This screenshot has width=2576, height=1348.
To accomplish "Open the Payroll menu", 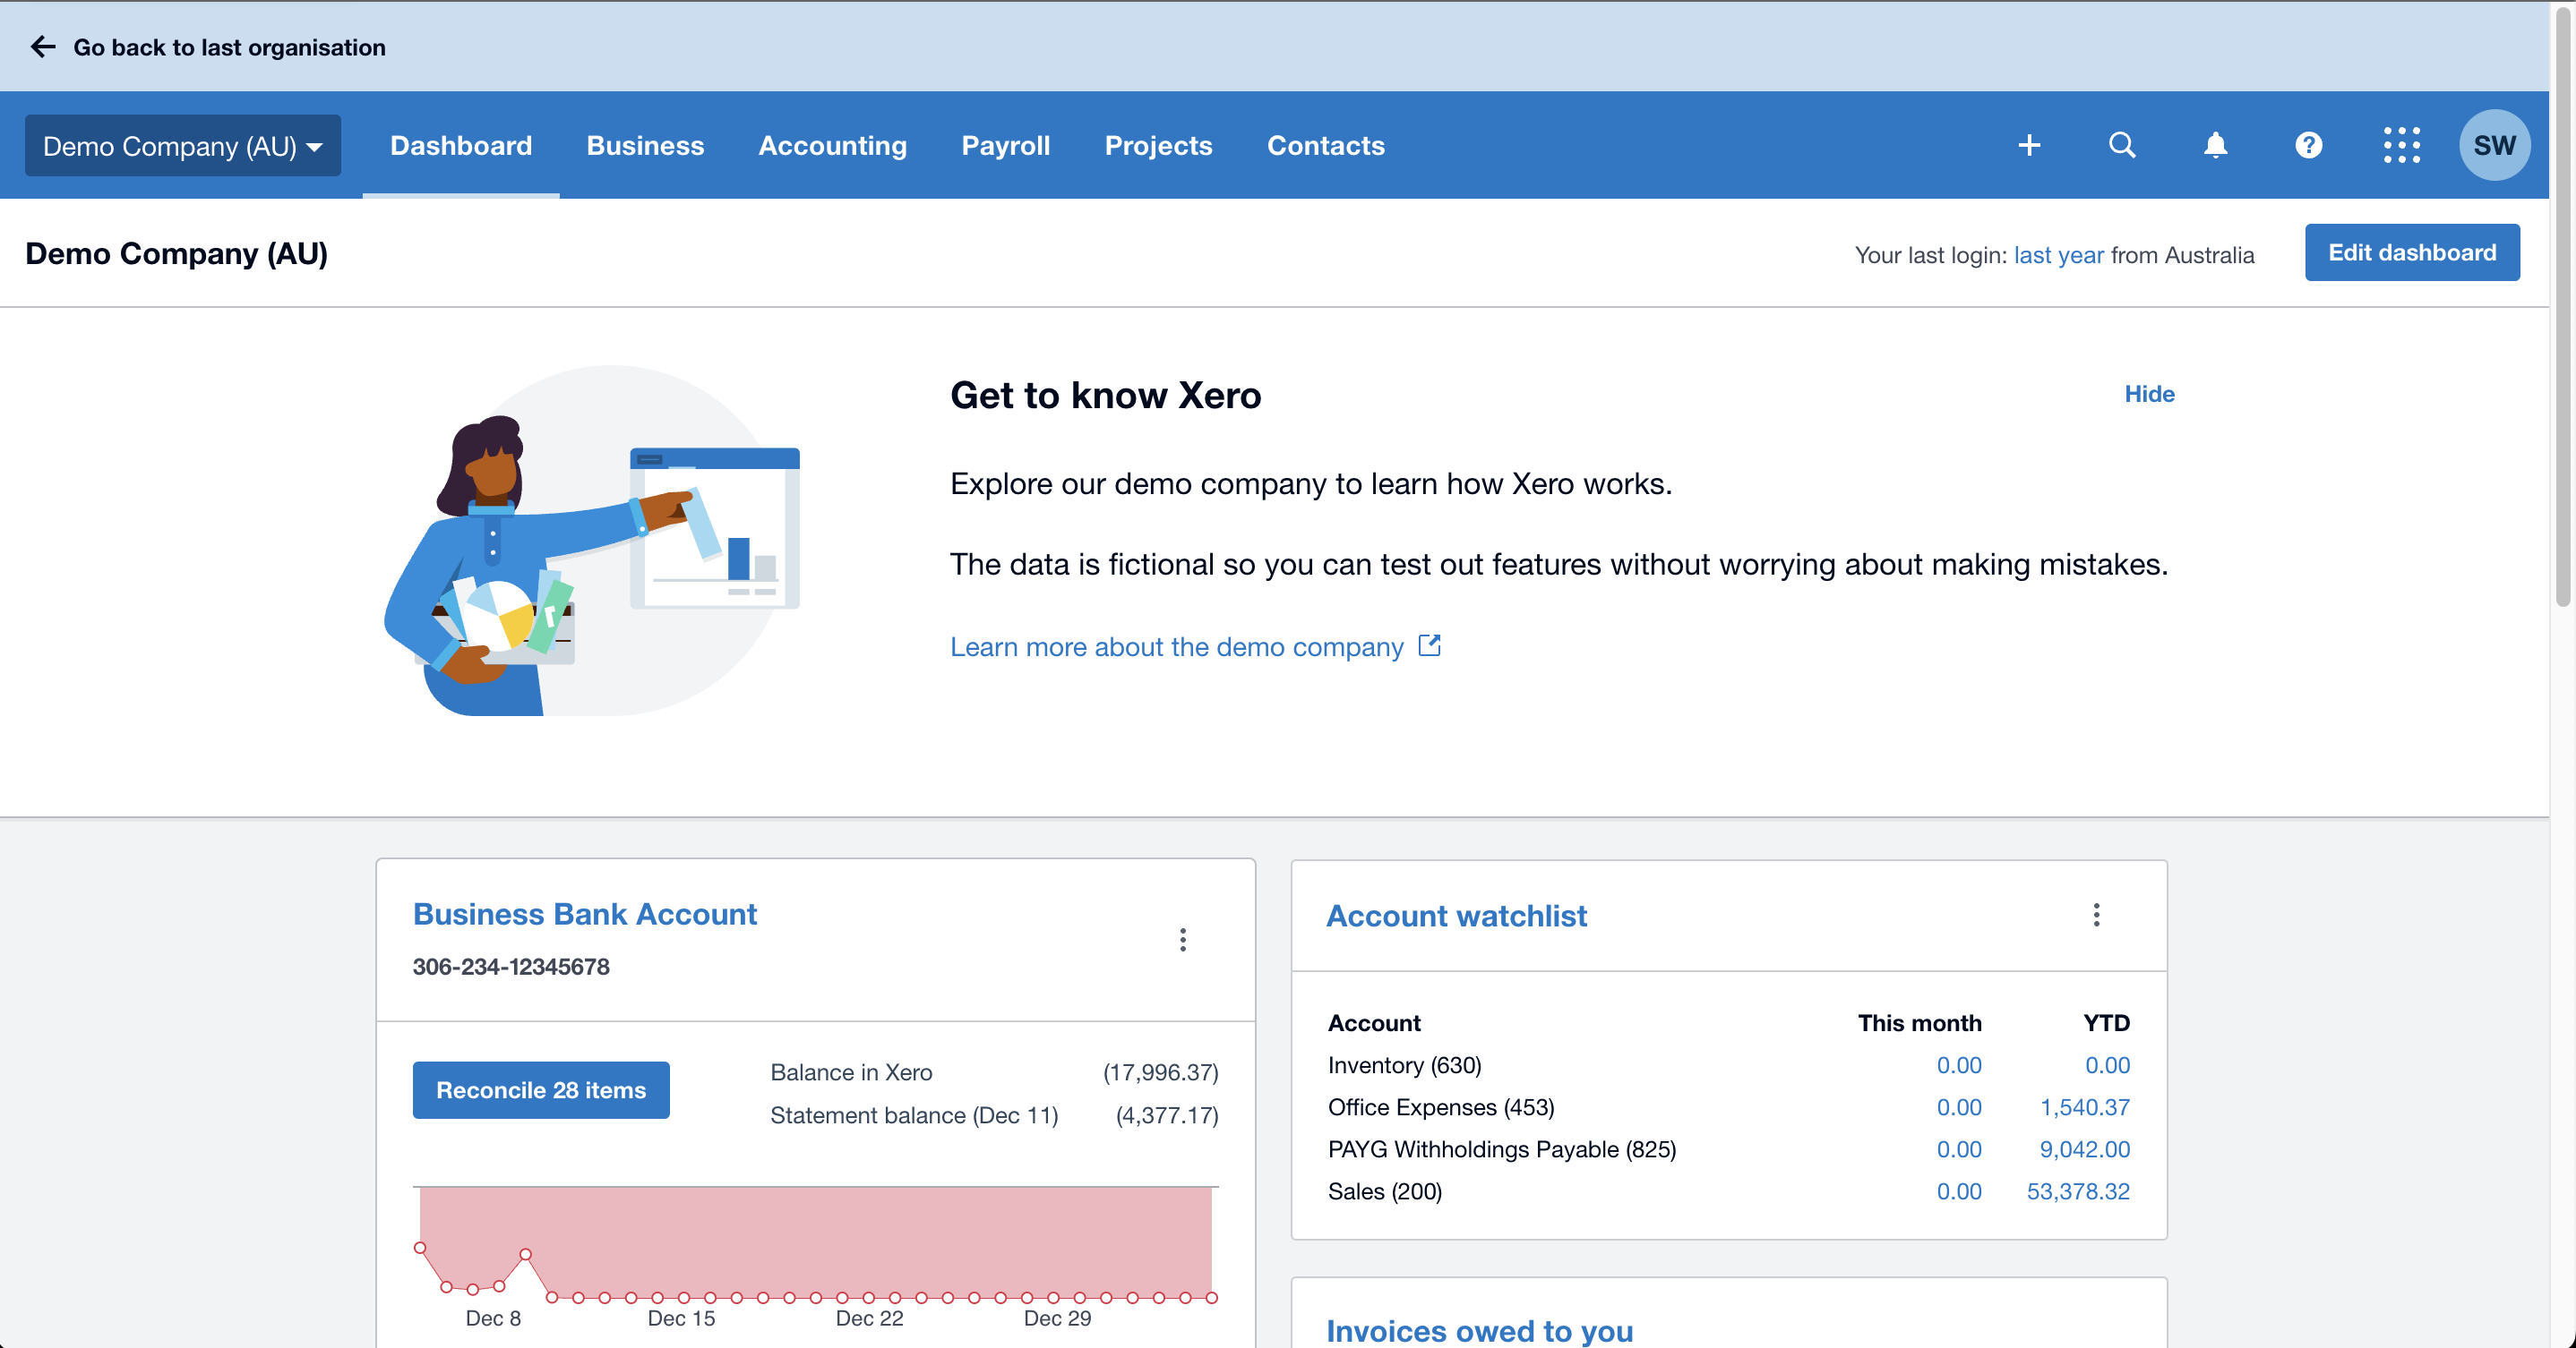I will [x=1006, y=145].
